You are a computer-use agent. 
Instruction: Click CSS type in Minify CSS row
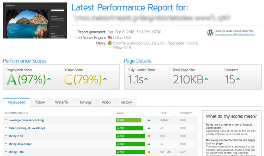(x=162, y=136)
